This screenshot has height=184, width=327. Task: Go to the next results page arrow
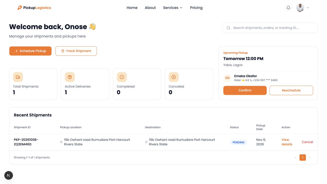pos(310,157)
